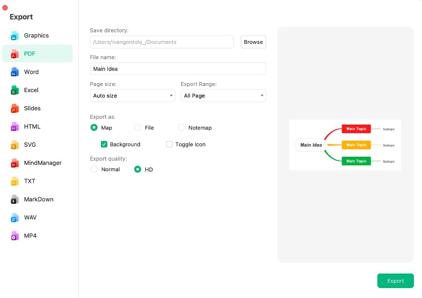Select the Slides export icon
The image size is (422, 298).
pos(32,108)
